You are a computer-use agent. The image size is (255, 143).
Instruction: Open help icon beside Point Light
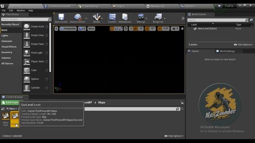(x=47, y=53)
